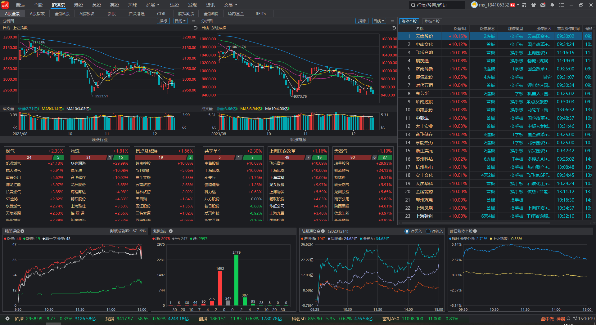Image resolution: width=596 pixels, height=325 pixels.
Task: Click the 科创50 status bar entry
Action: (x=332, y=319)
